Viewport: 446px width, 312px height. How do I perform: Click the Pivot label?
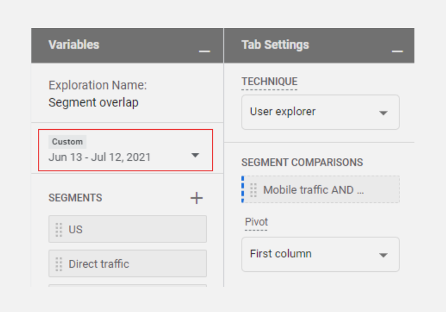point(256,222)
